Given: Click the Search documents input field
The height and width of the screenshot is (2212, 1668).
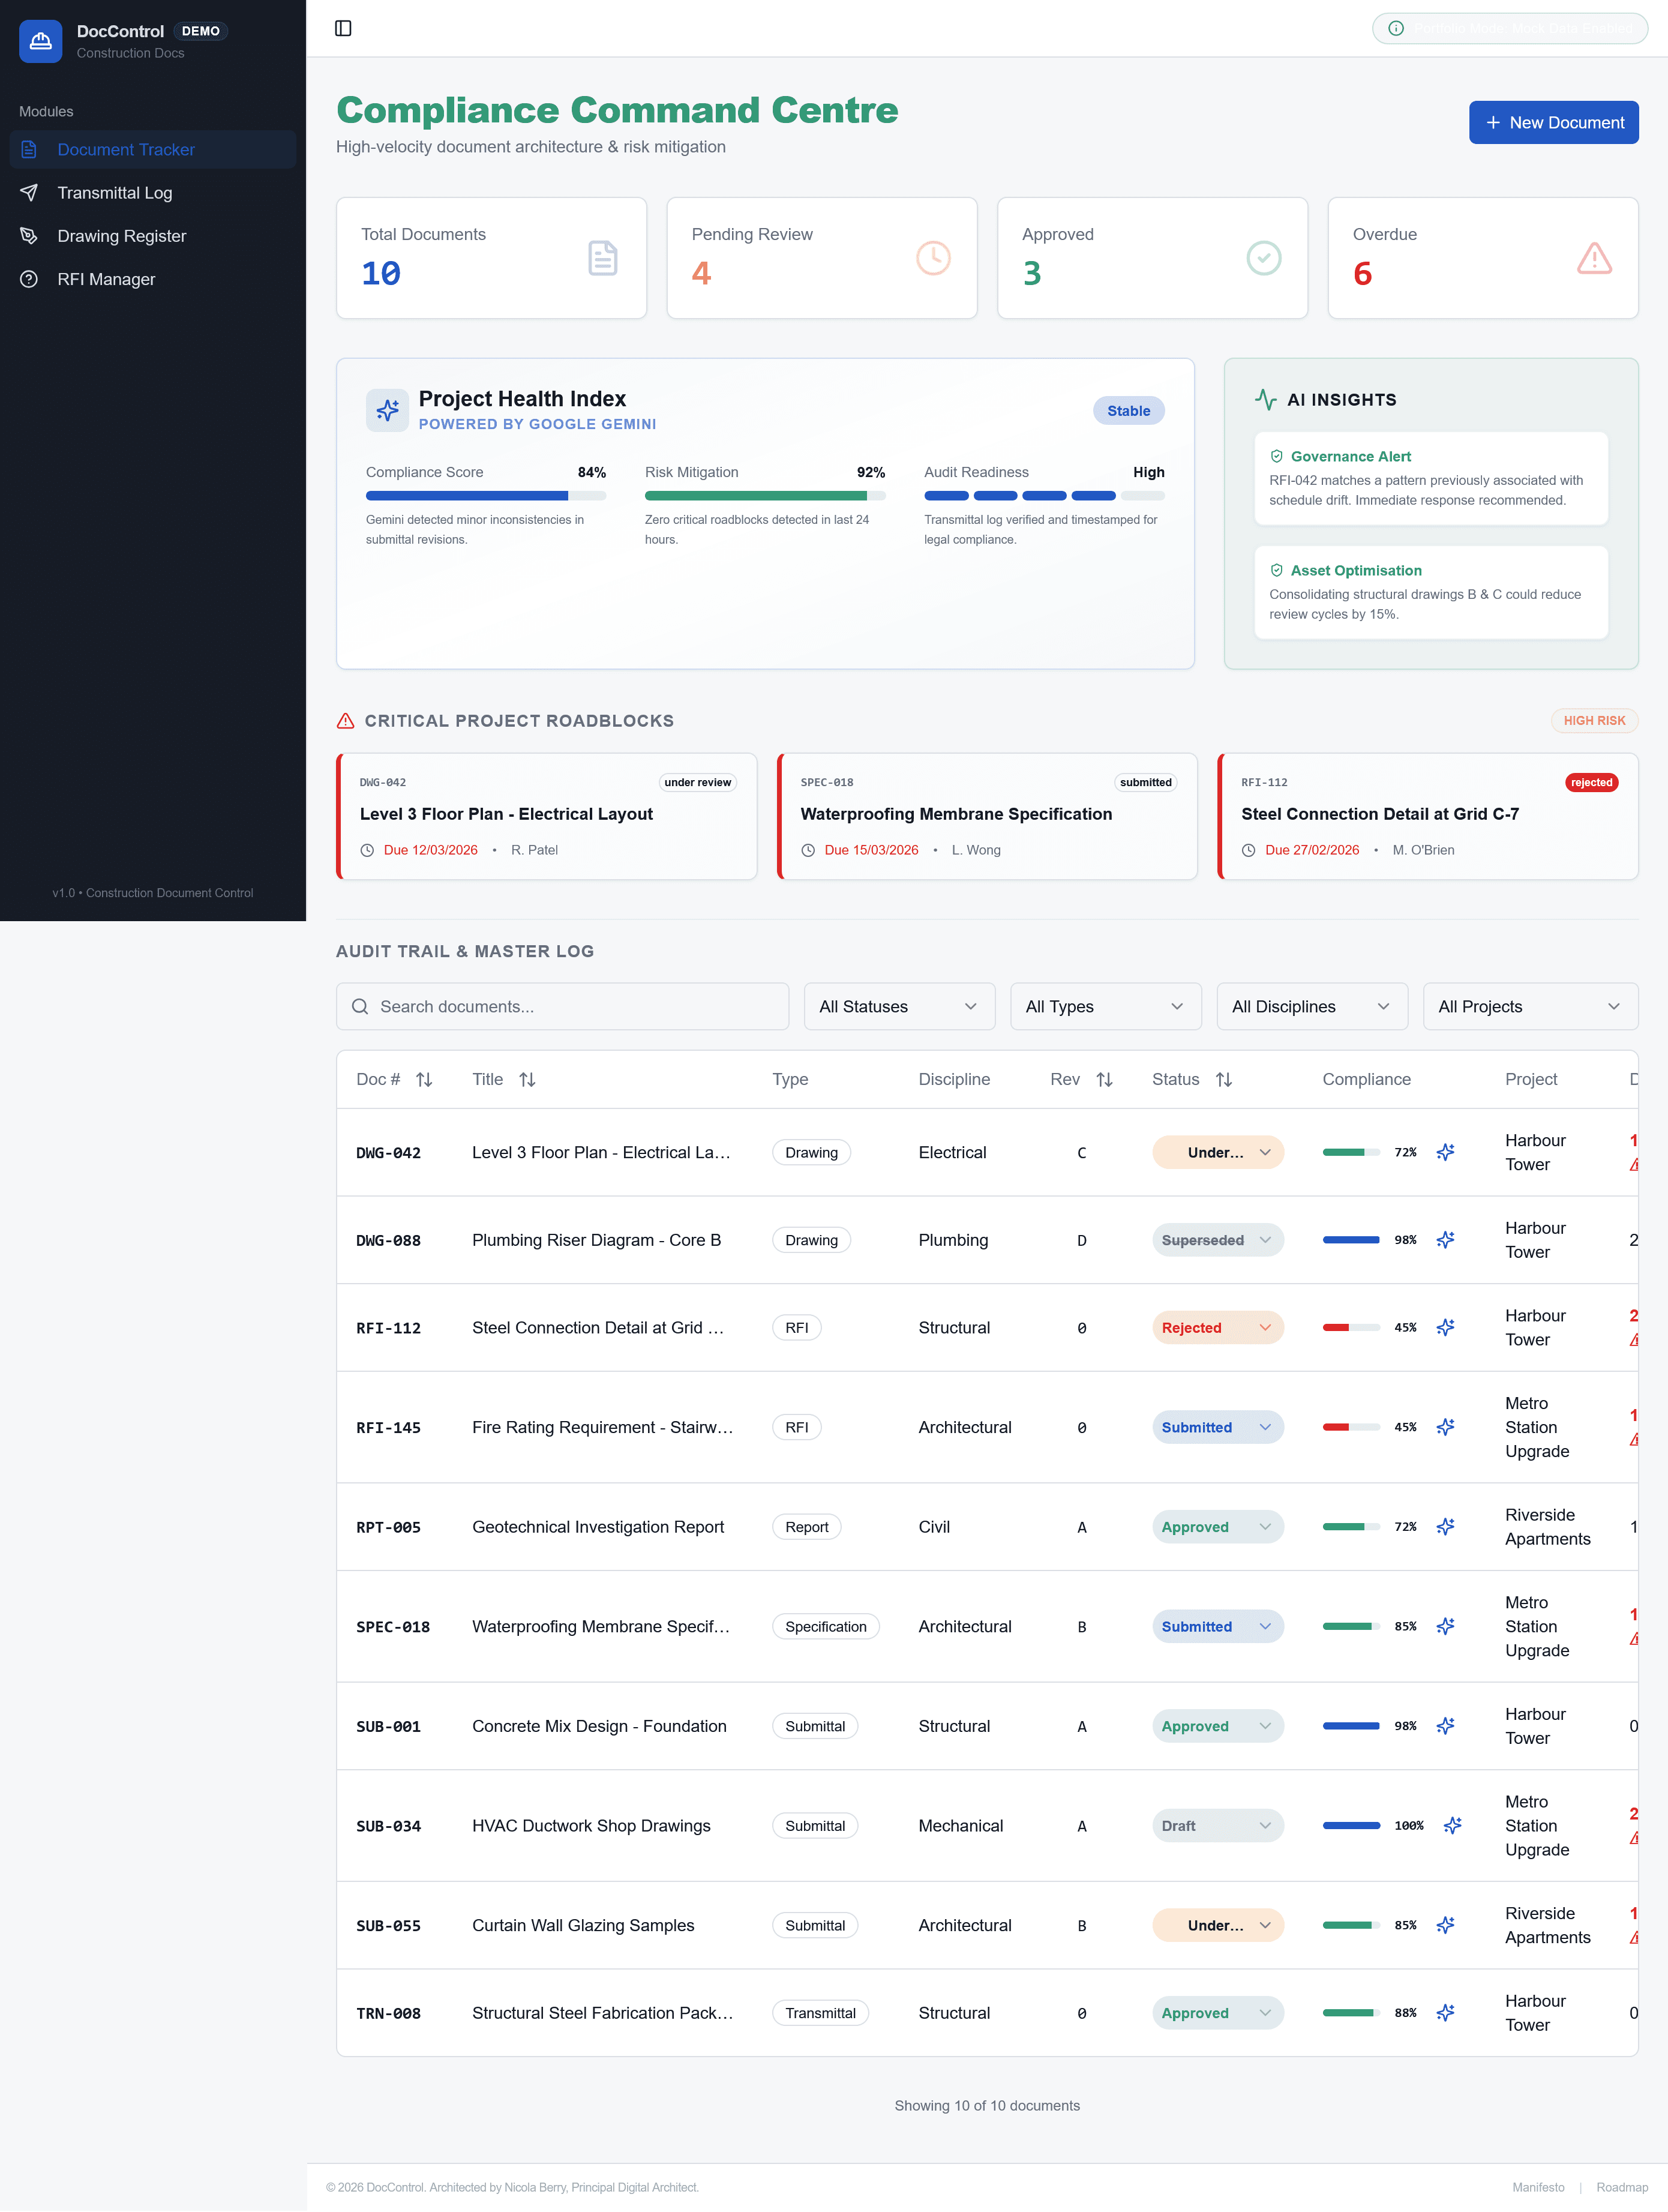Looking at the screenshot, I should (563, 1006).
